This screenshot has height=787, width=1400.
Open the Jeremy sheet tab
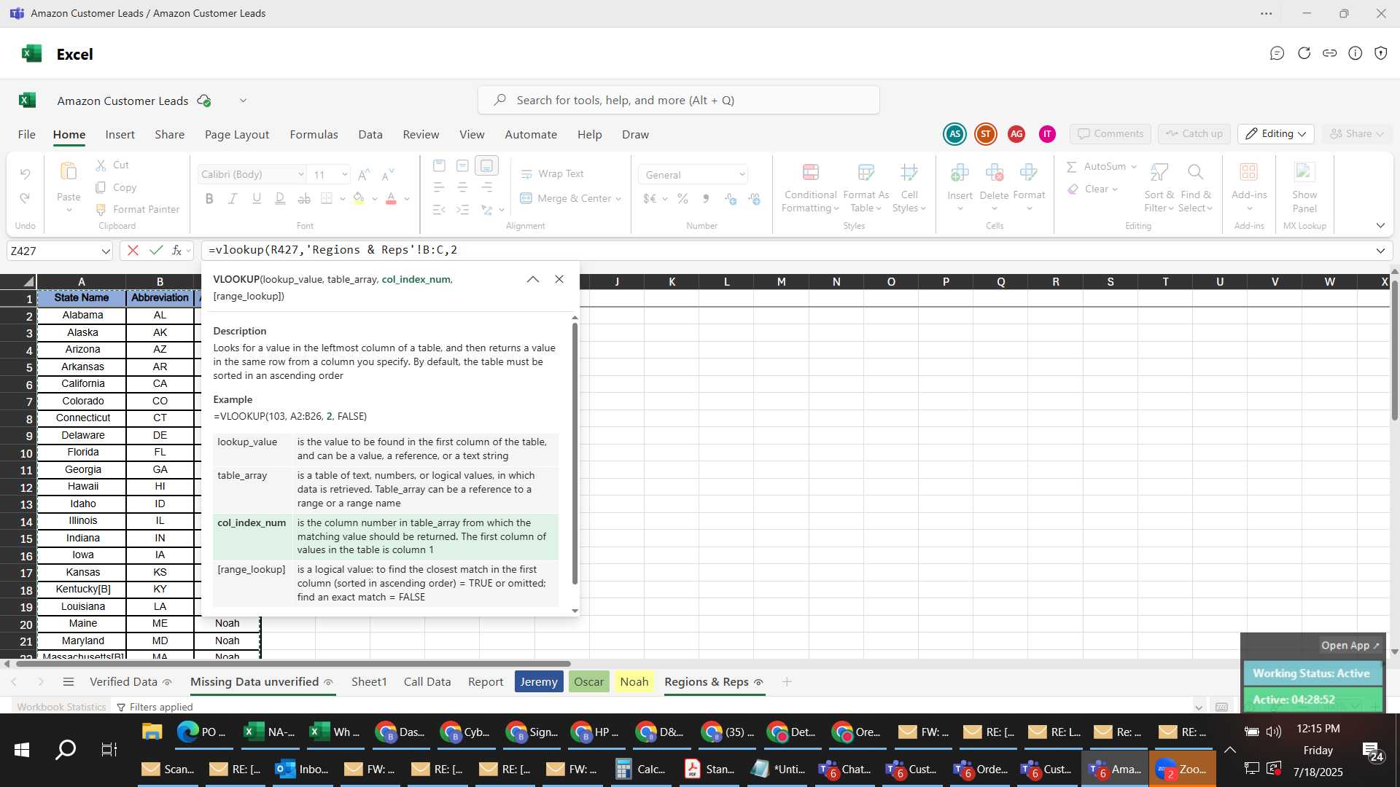(539, 681)
